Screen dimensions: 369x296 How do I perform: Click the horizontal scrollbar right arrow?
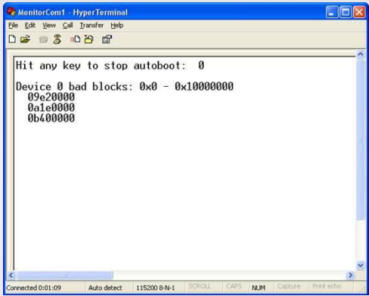(x=350, y=275)
